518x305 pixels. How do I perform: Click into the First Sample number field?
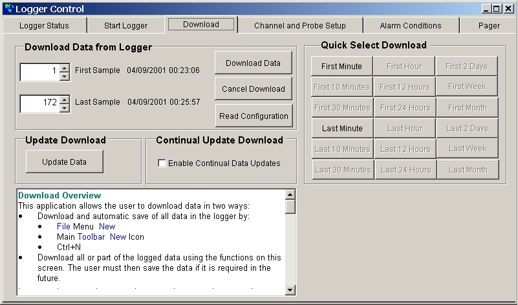[40, 72]
